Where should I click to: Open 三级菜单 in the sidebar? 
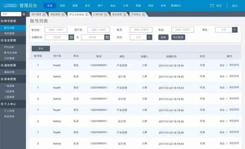tap(9, 97)
